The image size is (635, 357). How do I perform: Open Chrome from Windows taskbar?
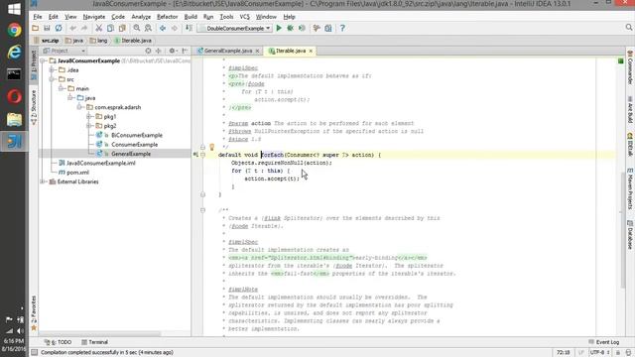[x=14, y=31]
